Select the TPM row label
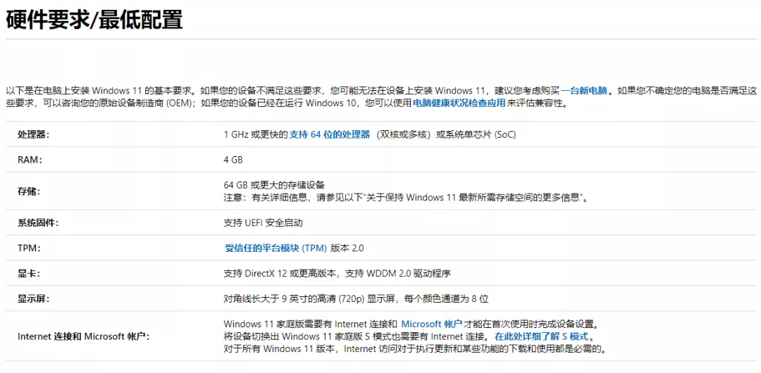761x373 pixels. tap(29, 248)
